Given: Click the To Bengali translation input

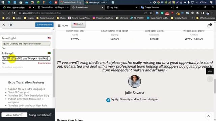Looking at the screenshot, I should click(x=26, y=58).
